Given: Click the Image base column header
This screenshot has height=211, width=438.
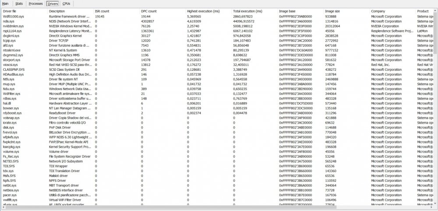Looking at the screenshot, I should (301, 11).
